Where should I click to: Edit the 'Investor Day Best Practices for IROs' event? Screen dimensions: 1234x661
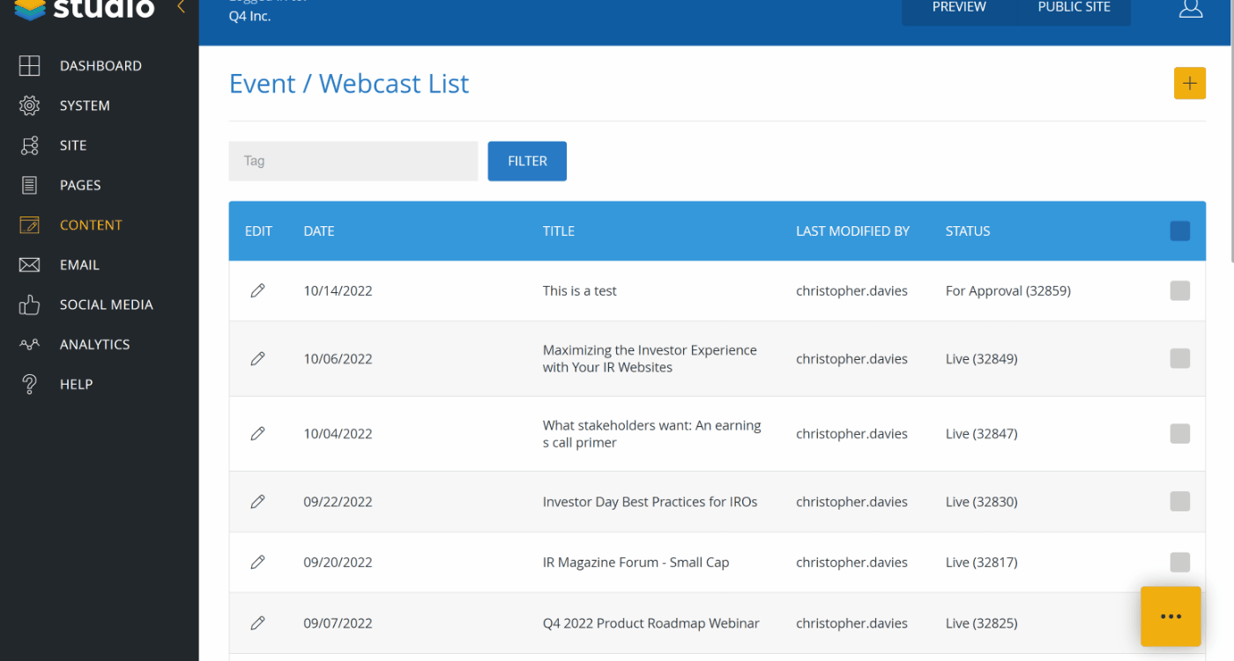pos(257,502)
